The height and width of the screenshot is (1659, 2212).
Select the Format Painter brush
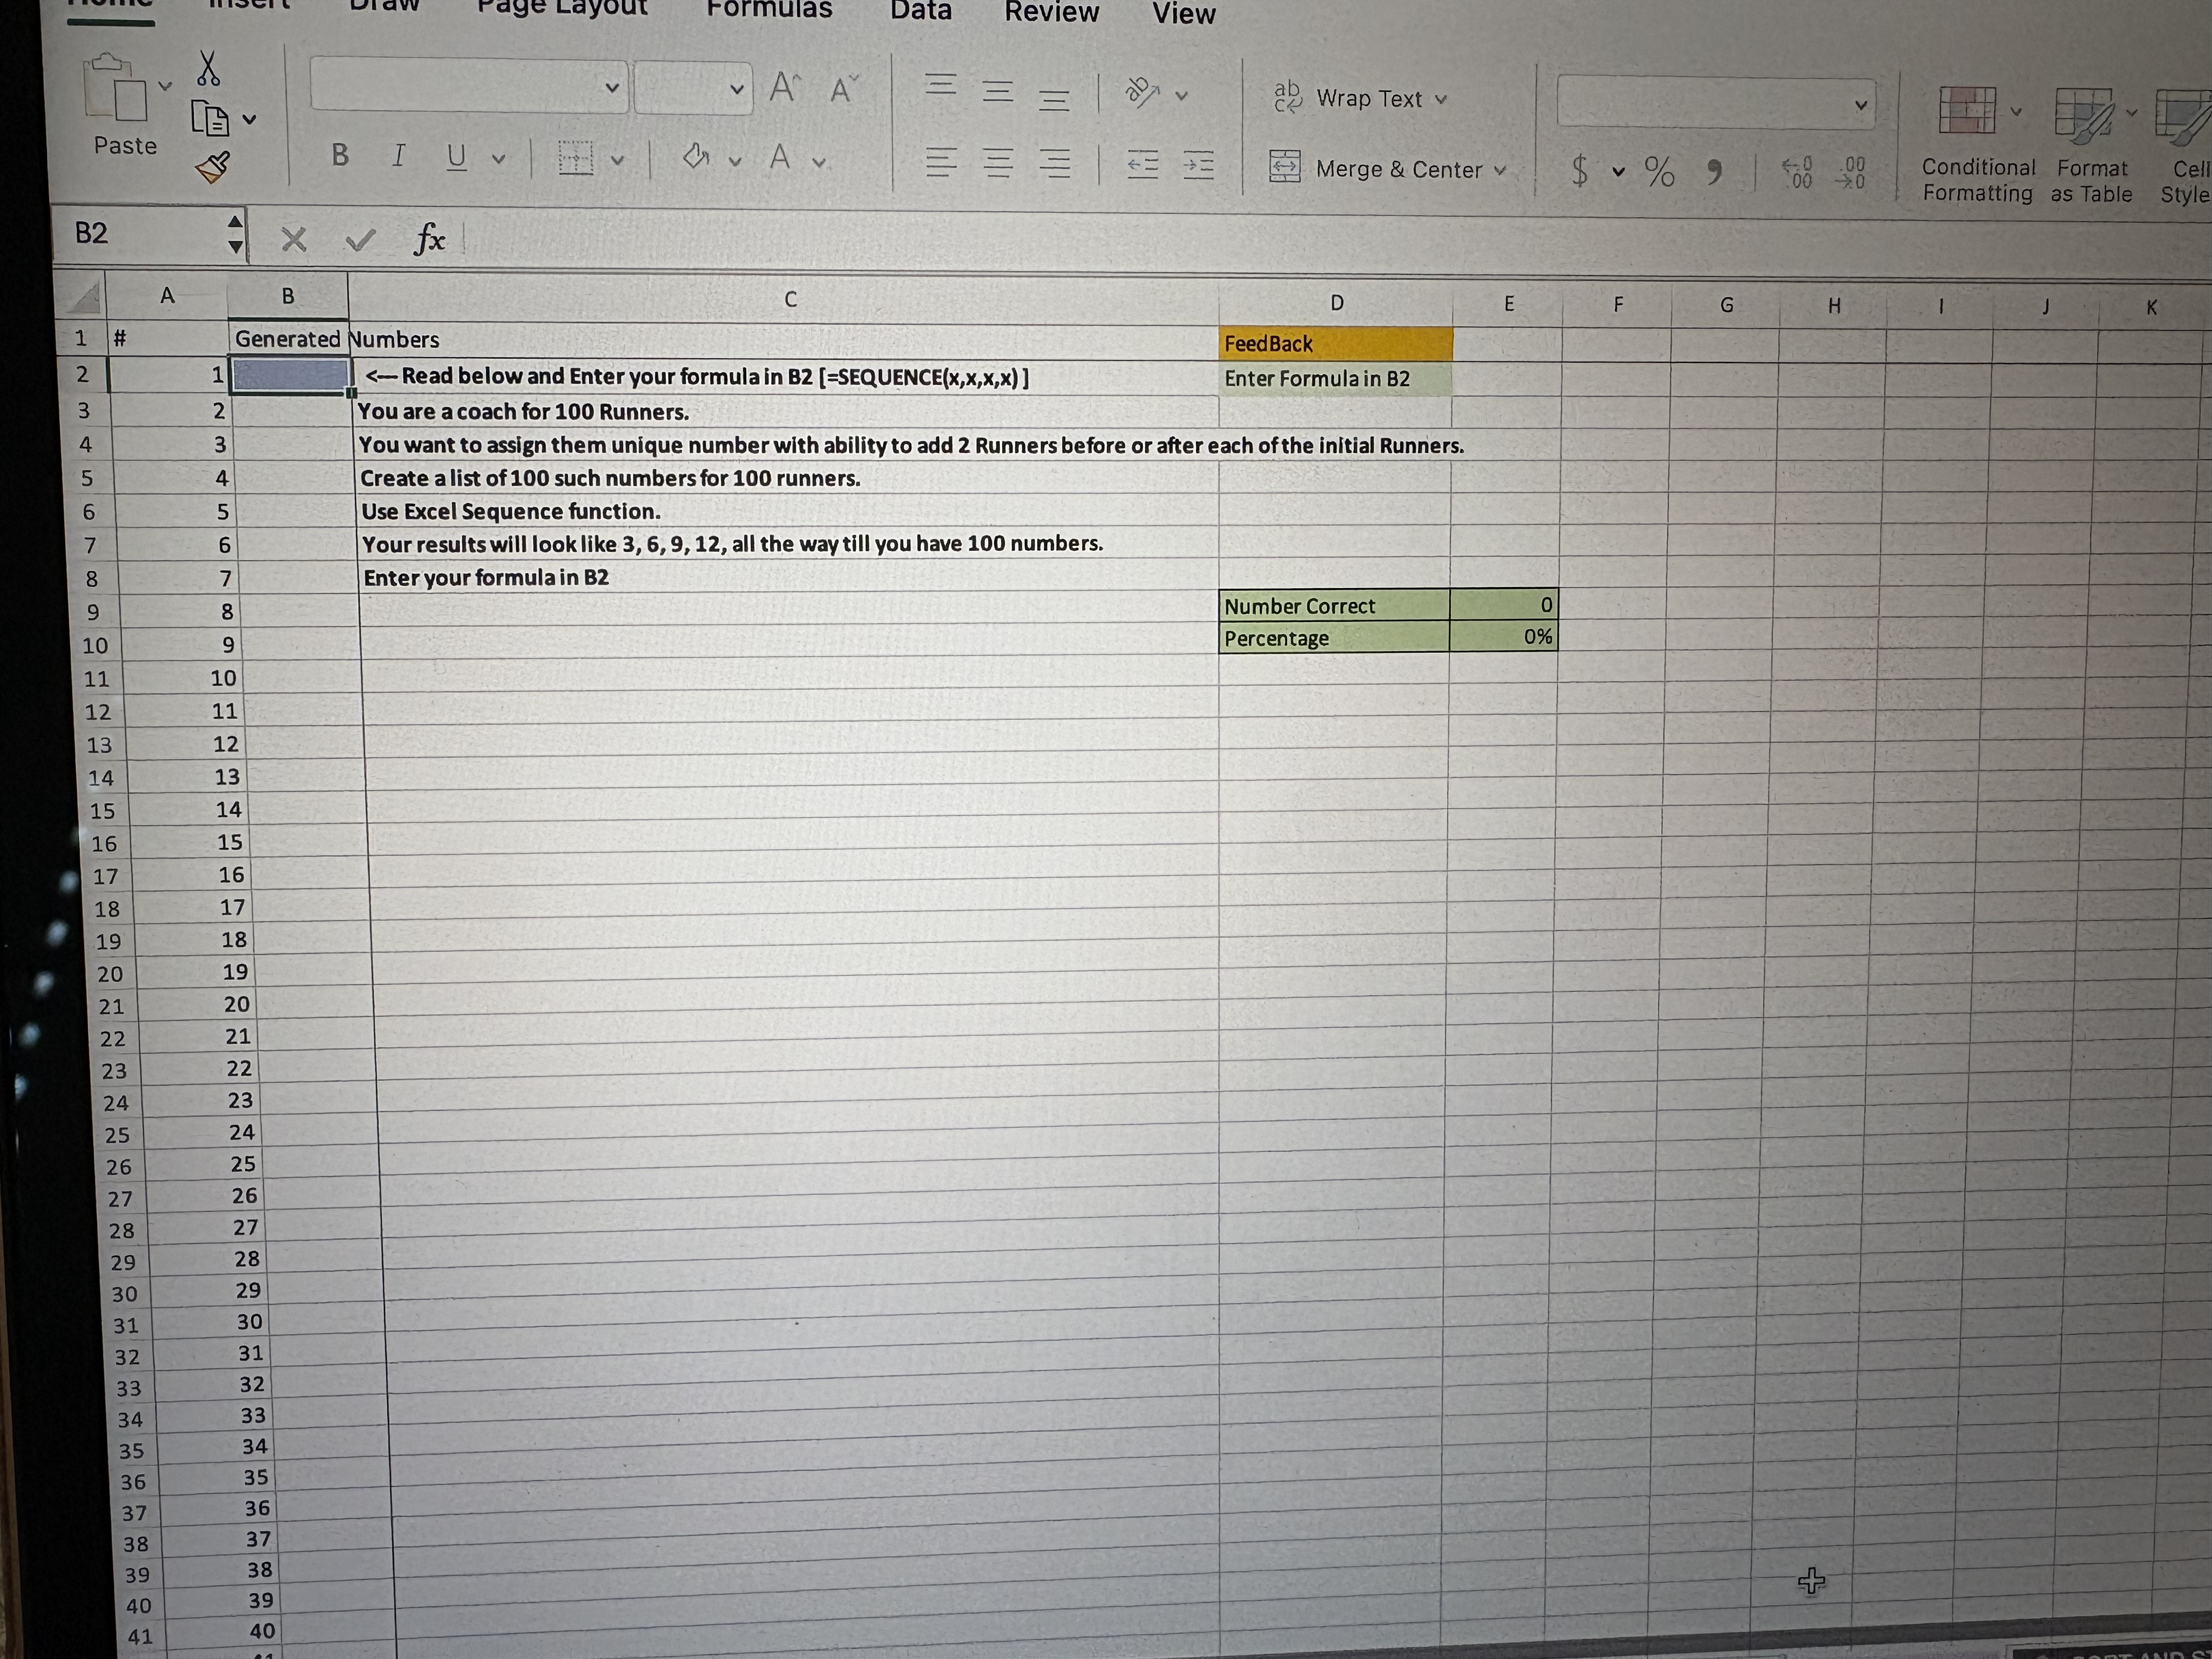pos(213,167)
